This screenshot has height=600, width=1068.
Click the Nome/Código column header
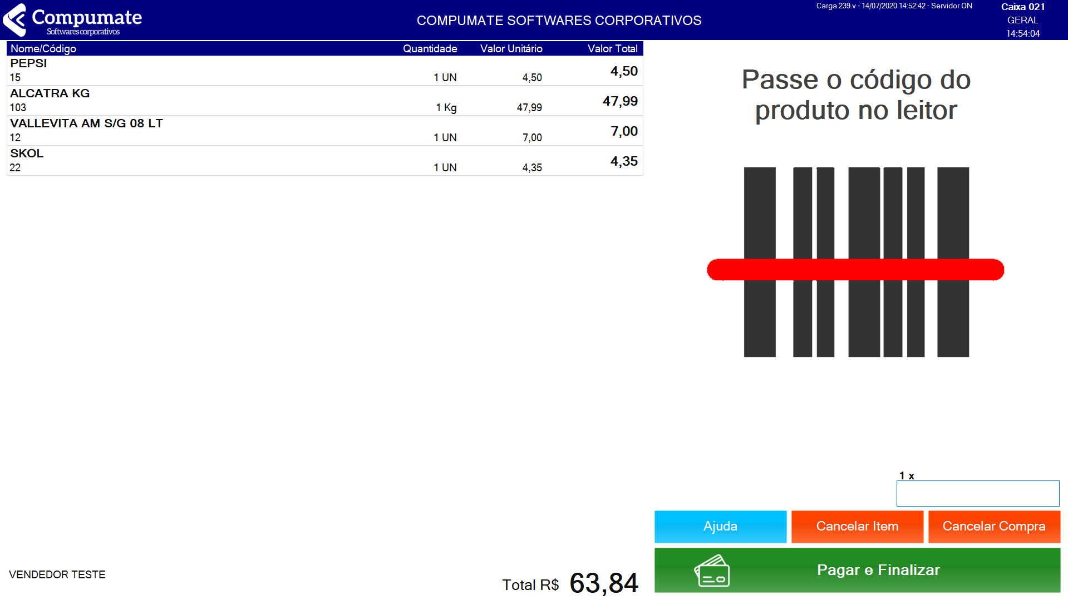43,48
